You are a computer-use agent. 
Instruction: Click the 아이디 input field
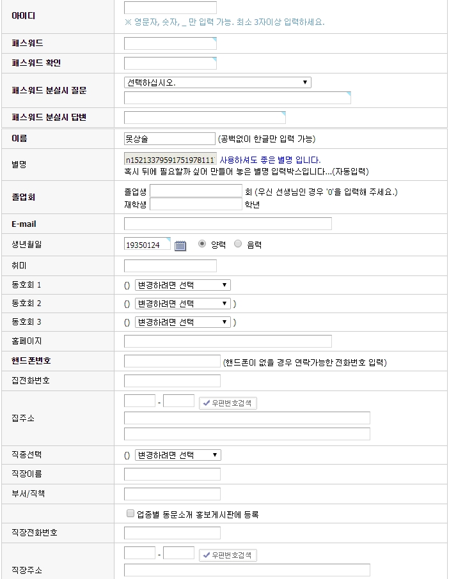[170, 8]
